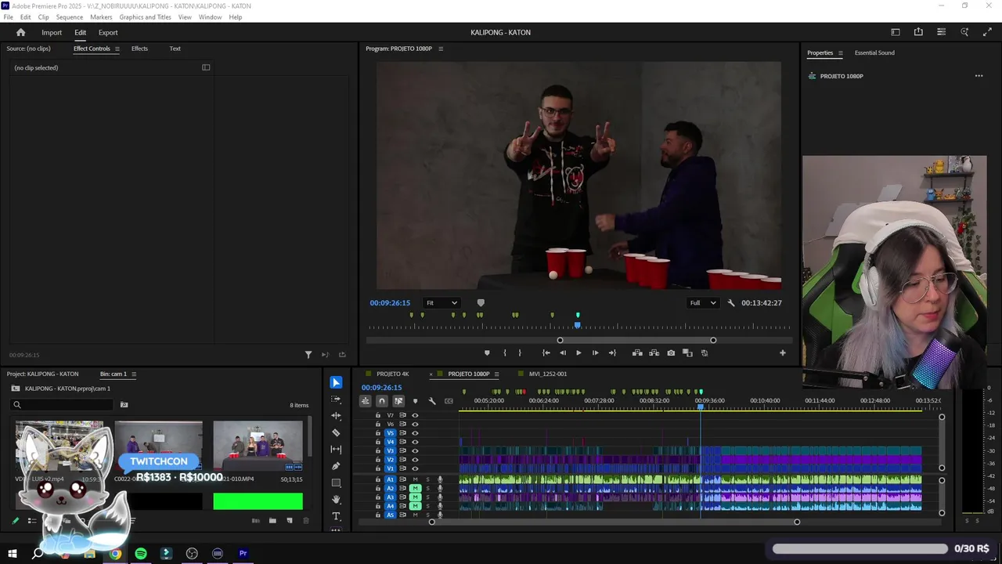Open the Full playback resolution dropdown
Viewport: 1002px width, 564px height.
click(x=702, y=303)
